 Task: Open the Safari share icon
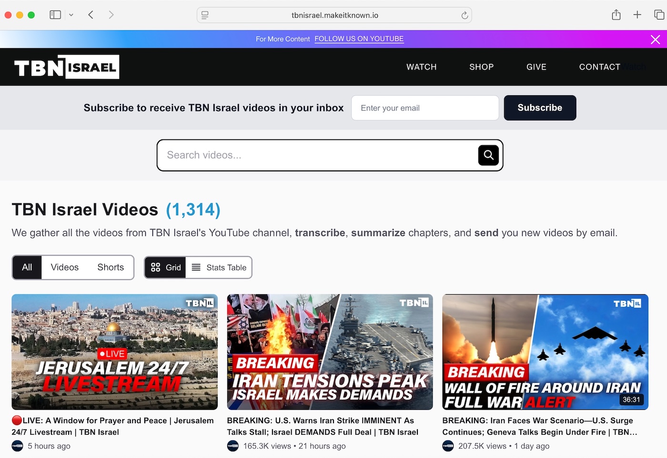[x=616, y=15]
